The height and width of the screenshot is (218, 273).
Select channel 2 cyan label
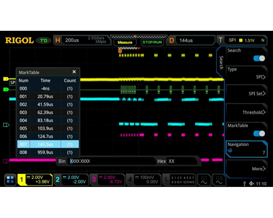click(x=58, y=180)
